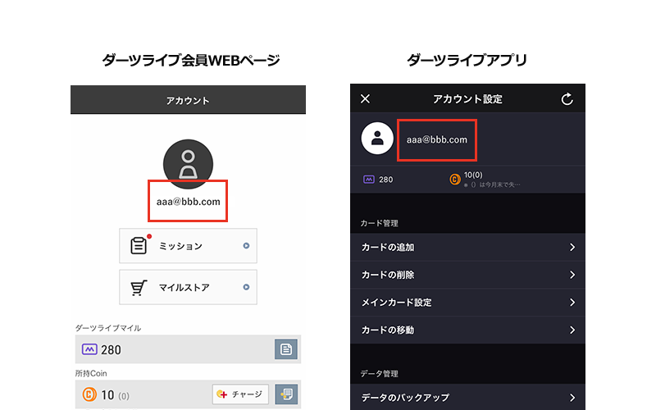Click the web page profile avatar

188,164
